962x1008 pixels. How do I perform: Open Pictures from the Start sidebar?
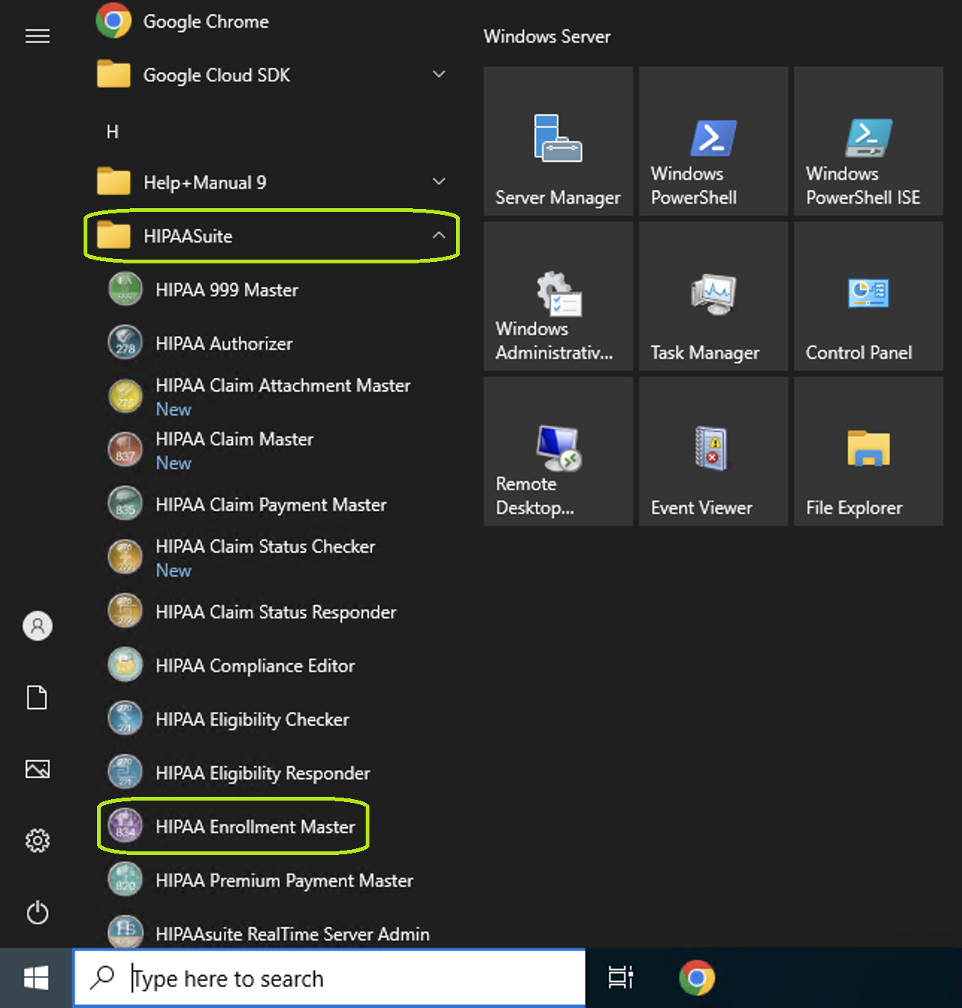37,768
